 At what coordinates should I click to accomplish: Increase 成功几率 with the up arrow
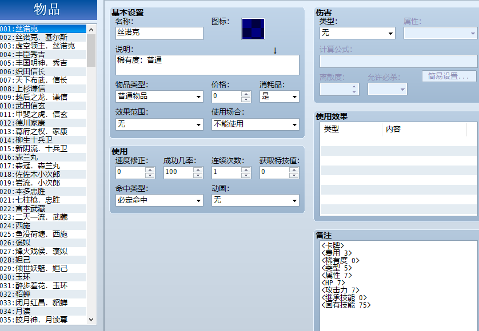(x=198, y=170)
